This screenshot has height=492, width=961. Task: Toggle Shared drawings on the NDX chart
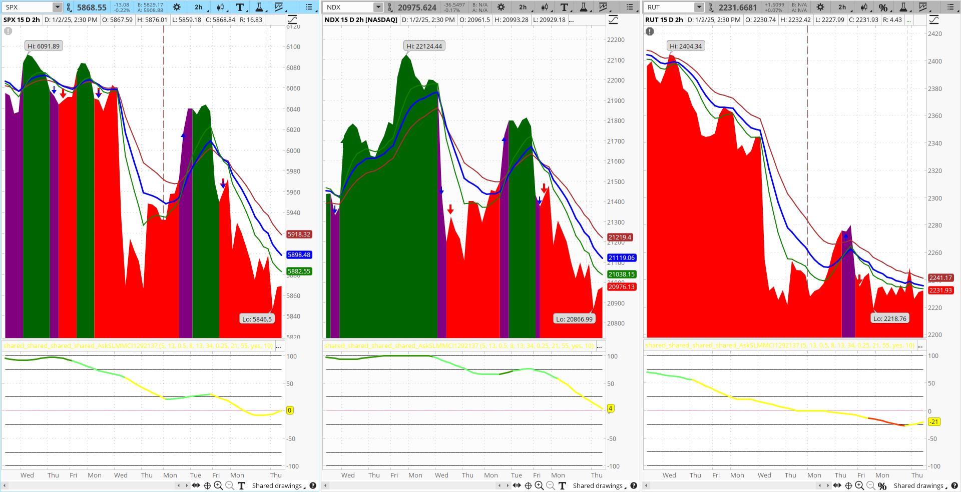[598, 485]
